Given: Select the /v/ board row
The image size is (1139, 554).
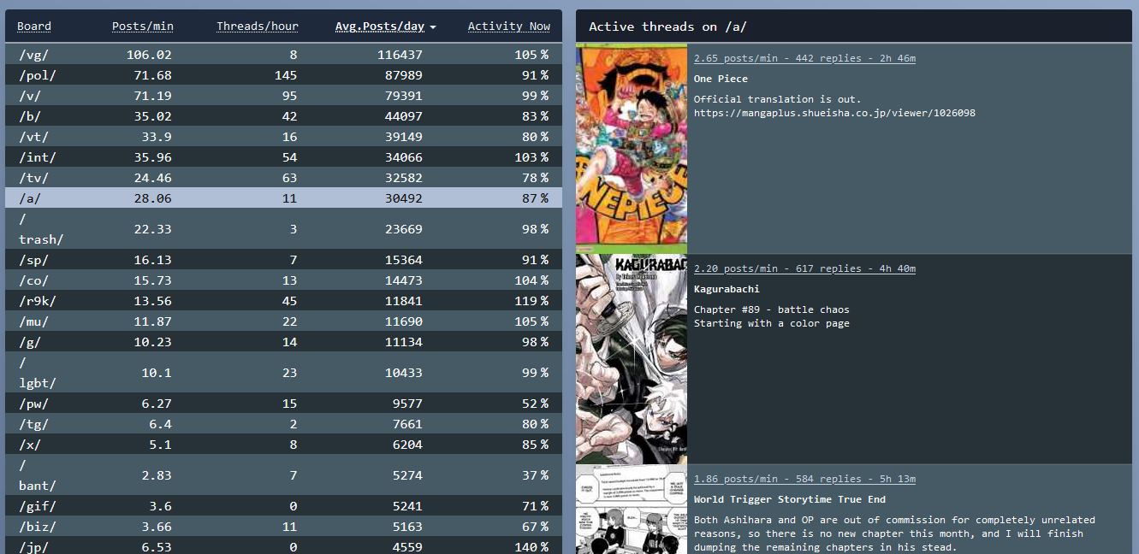Looking at the screenshot, I should click(x=284, y=95).
